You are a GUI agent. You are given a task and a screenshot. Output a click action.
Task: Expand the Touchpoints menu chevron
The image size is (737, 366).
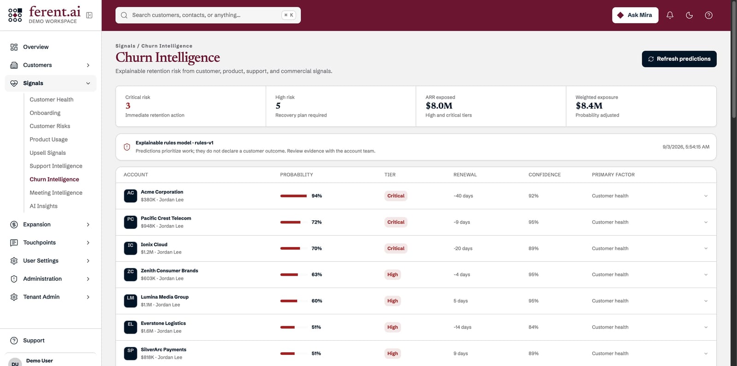tap(88, 243)
